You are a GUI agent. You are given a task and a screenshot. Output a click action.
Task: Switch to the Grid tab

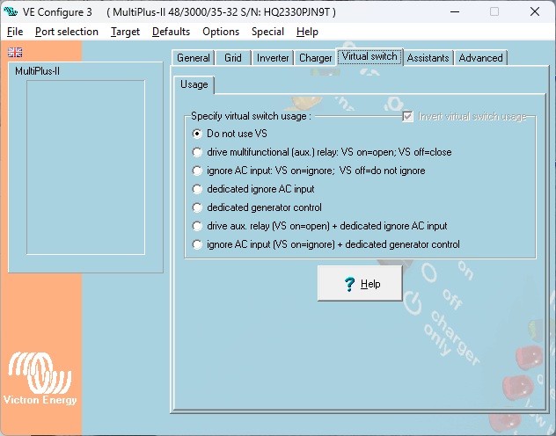(x=233, y=58)
